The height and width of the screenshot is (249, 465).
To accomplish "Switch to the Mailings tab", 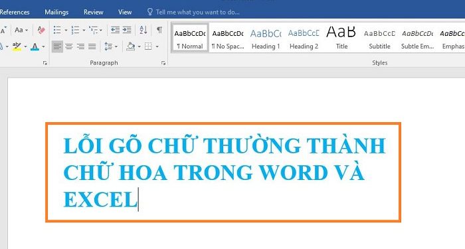I will tap(56, 12).
